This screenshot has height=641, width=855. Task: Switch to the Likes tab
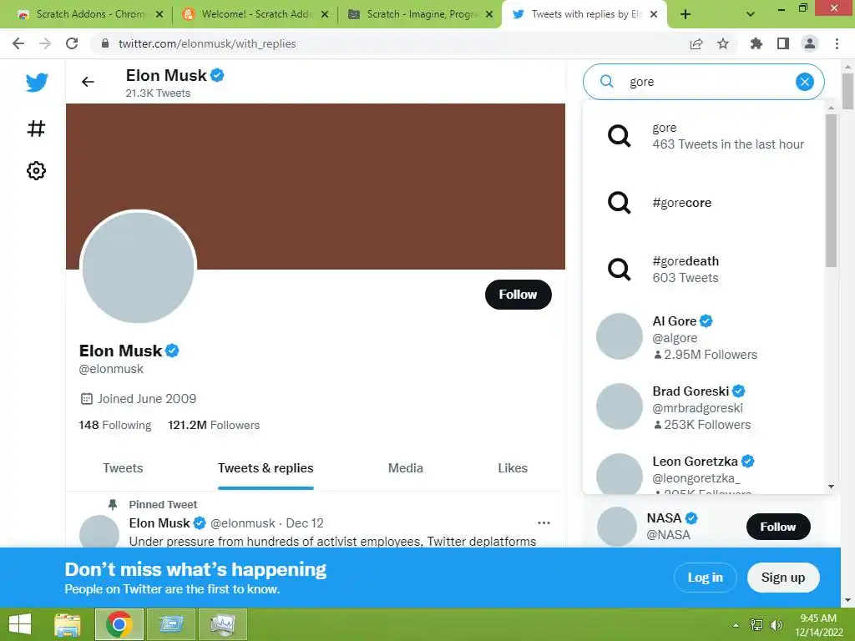(x=512, y=468)
